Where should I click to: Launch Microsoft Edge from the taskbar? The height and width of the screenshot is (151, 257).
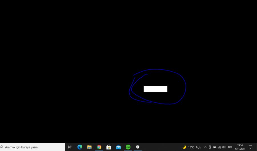coord(80,147)
